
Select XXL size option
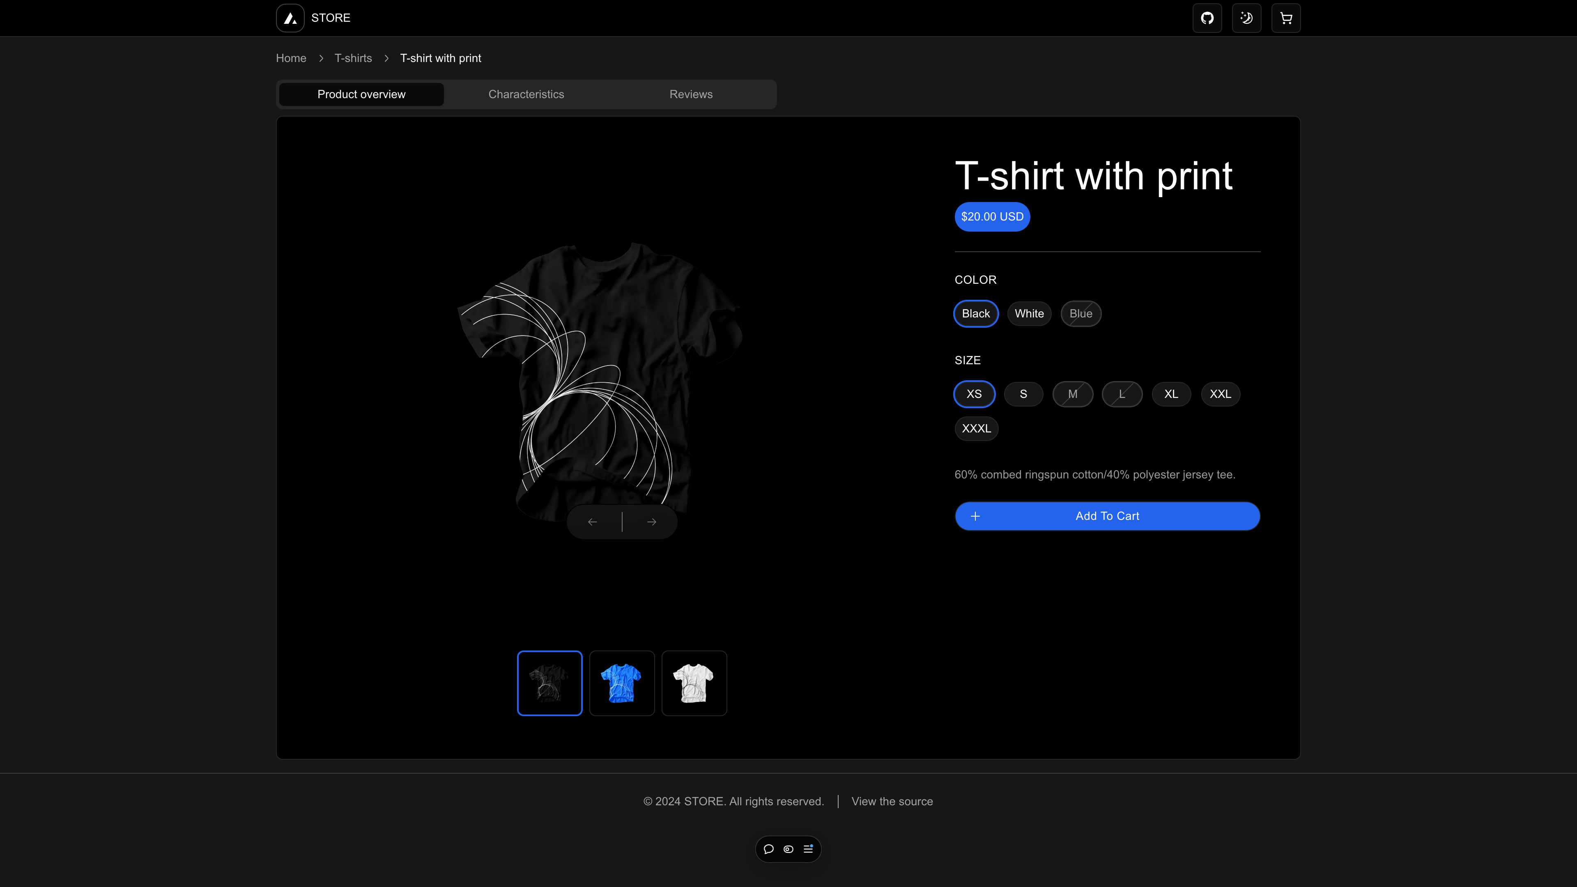click(x=1221, y=393)
